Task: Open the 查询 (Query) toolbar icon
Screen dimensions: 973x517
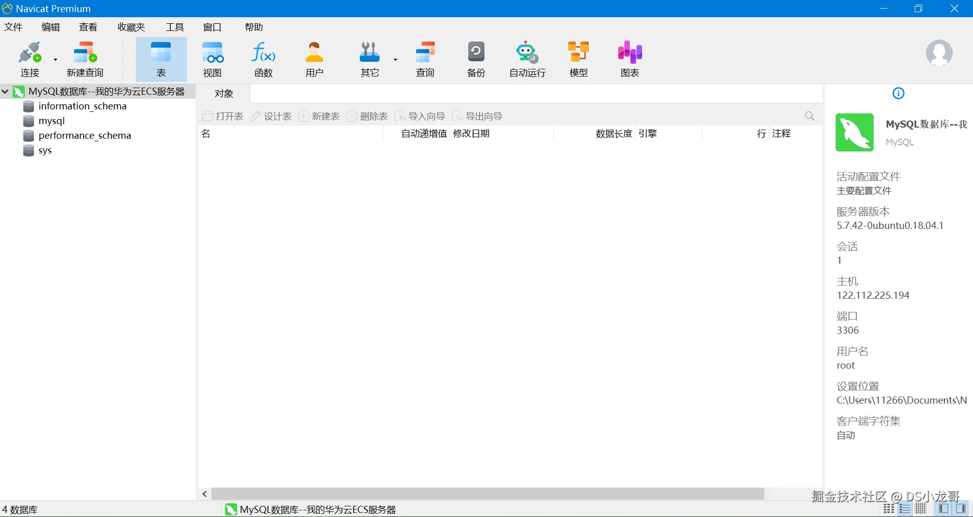Action: point(425,59)
